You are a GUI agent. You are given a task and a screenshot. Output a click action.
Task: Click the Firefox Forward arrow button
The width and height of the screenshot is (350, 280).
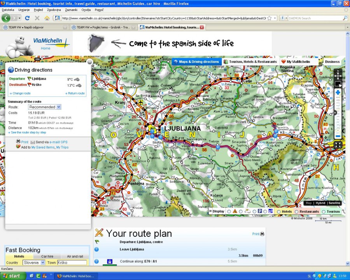[x=14, y=18]
